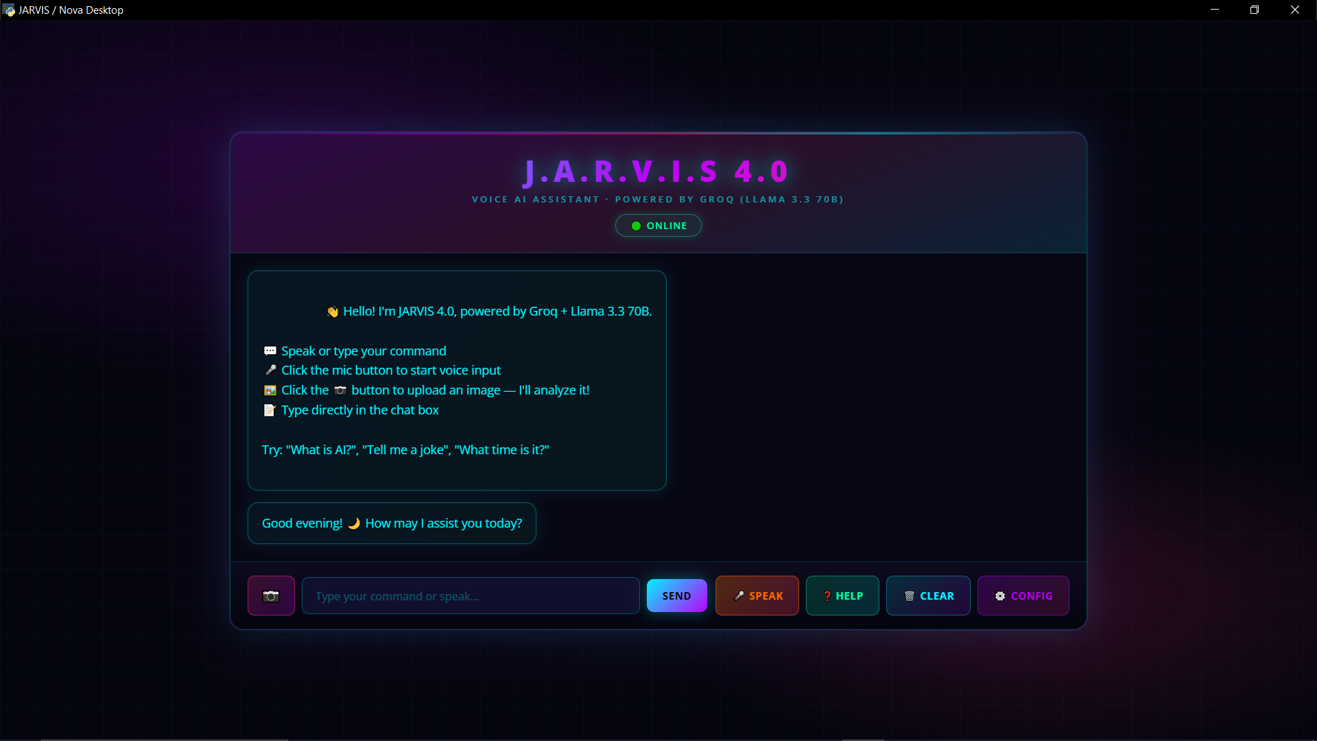1317x741 pixels.
Task: Click the microphone emoji before "Click the mic"
Action: click(x=270, y=370)
